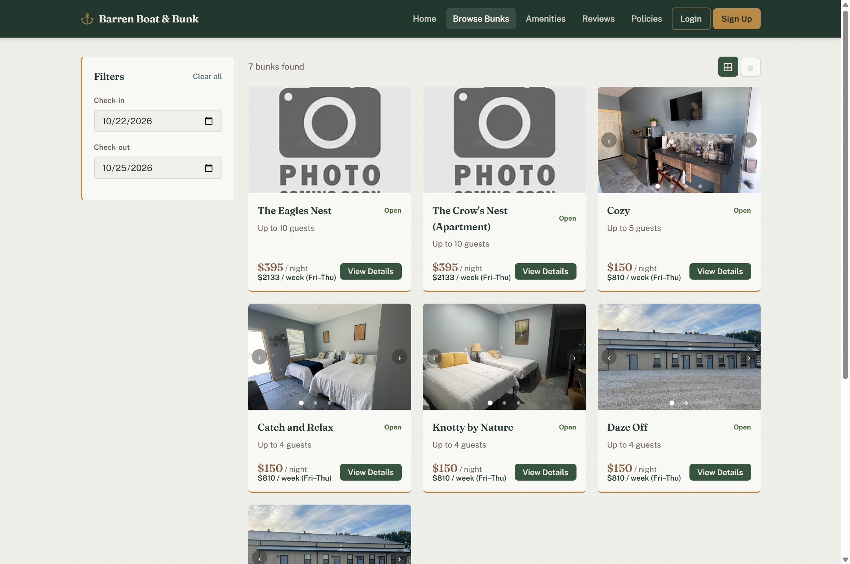
Task: Click '7 bunks found' text
Action: pos(276,67)
